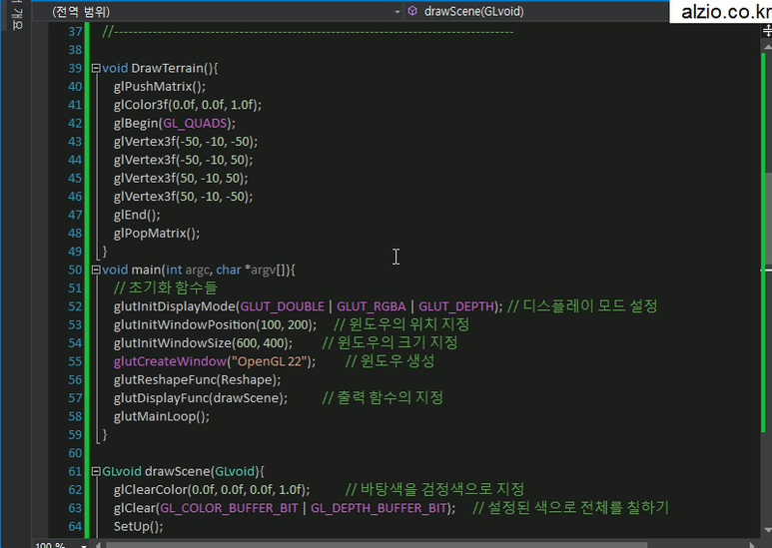Click glVertex3f(50, -10, -50) line
The width and height of the screenshot is (772, 548).
(x=183, y=197)
